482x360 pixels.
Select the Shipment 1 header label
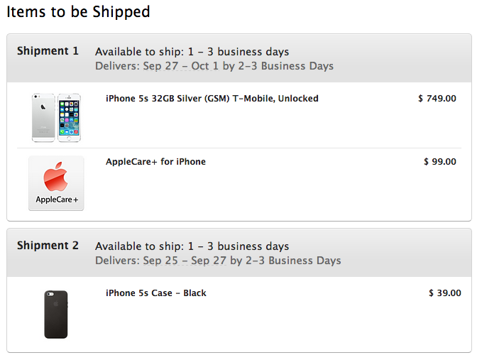click(48, 51)
